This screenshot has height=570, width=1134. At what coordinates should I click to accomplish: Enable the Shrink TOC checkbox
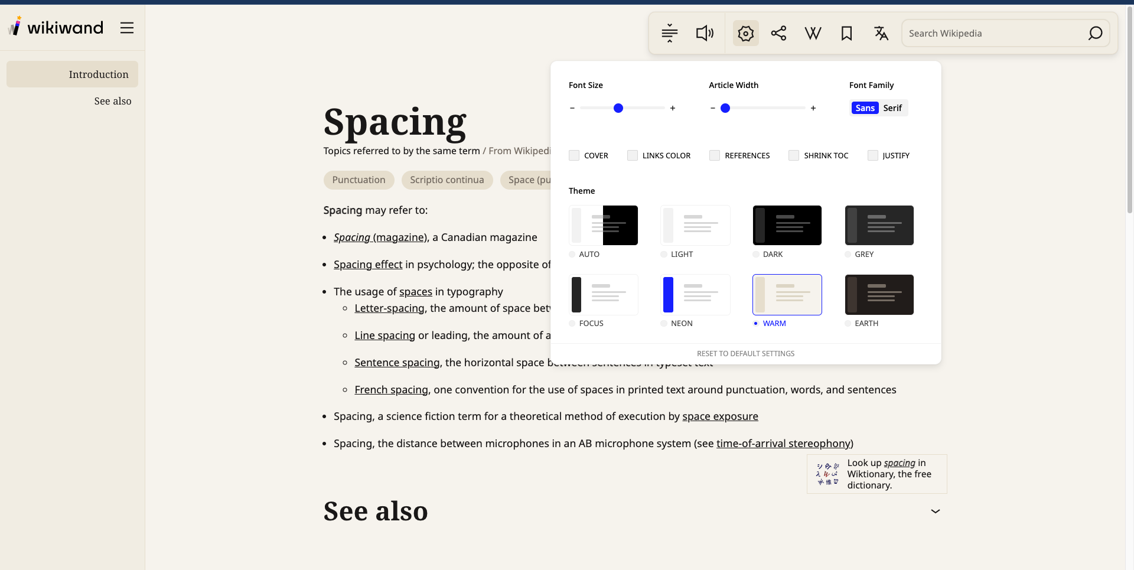[794, 155]
